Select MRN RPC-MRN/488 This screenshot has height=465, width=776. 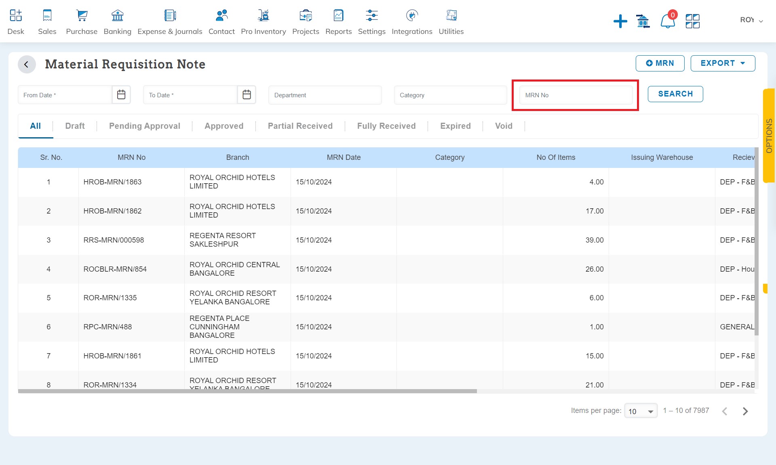pos(108,327)
